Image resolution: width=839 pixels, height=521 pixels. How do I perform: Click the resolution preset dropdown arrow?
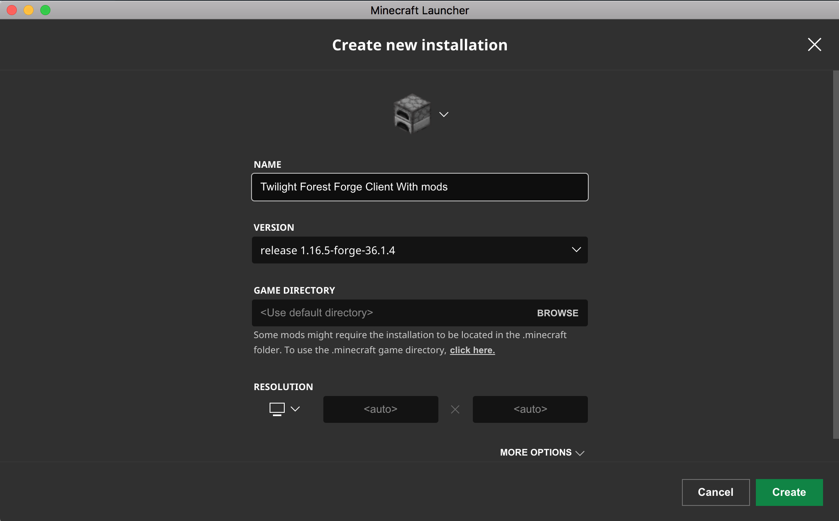pyautogui.click(x=296, y=409)
